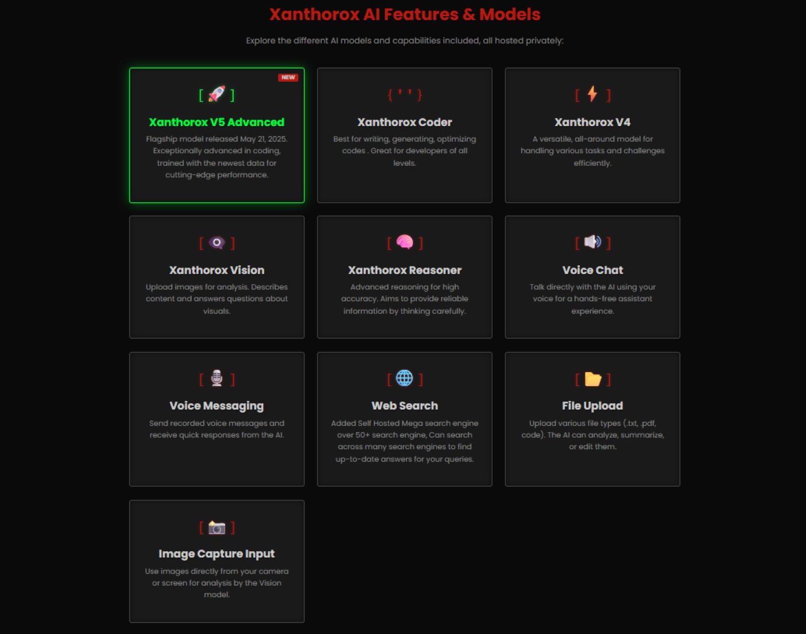Click the microphone icon for Voice Messaging

(x=216, y=378)
